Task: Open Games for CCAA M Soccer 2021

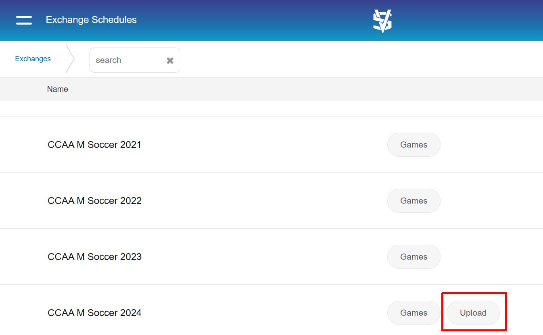Action: coord(414,145)
